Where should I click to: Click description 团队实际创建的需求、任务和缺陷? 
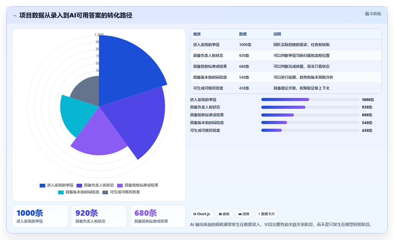click(x=301, y=45)
